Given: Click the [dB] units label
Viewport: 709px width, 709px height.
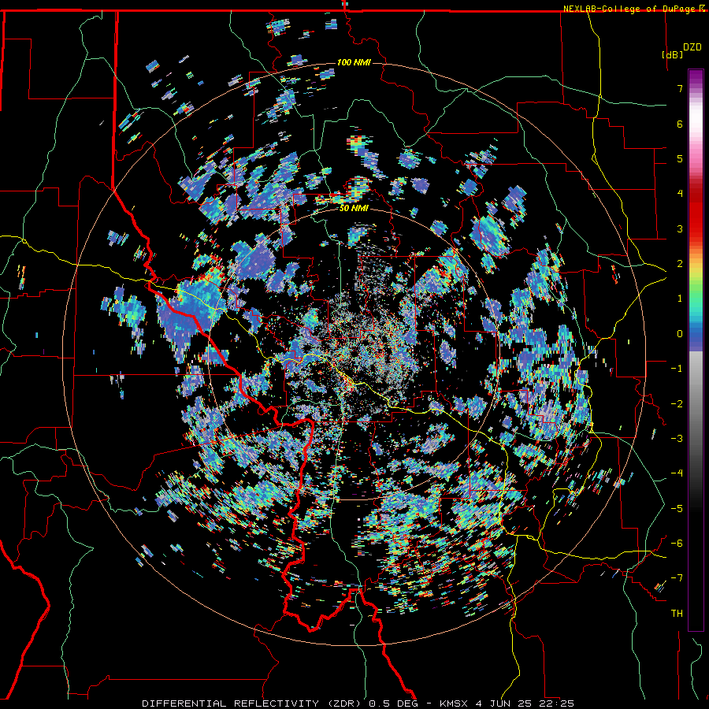Looking at the screenshot, I should click(x=673, y=54).
